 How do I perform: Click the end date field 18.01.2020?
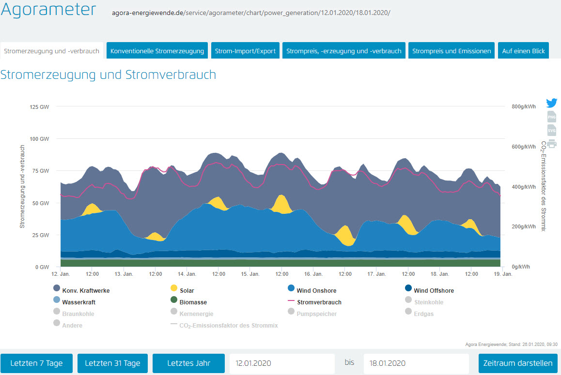click(x=416, y=363)
